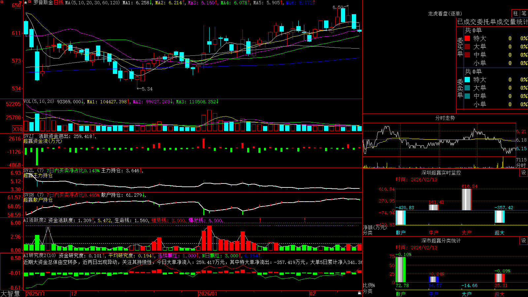The width and height of the screenshot is (528, 297).
Task: Click the 大户 616.84 bar in 实时监控
Action: (x=467, y=199)
